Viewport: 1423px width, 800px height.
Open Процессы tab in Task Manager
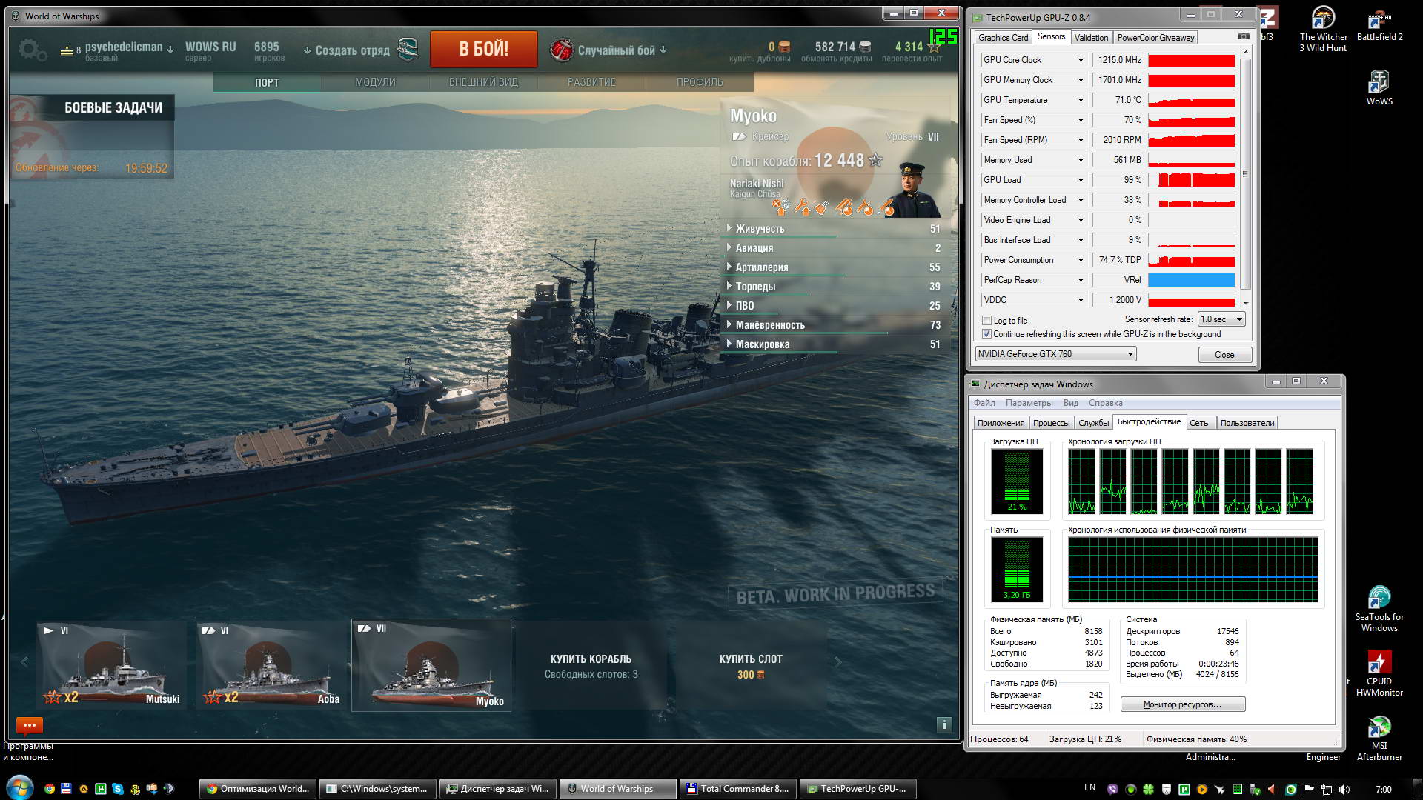[x=1051, y=423]
